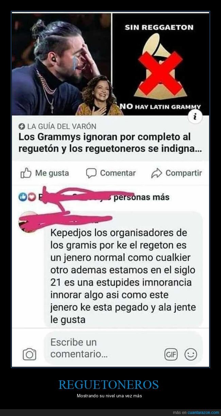221x416 pixels.
Task: Tap the camera icon beside comment box
Action: coord(29,354)
